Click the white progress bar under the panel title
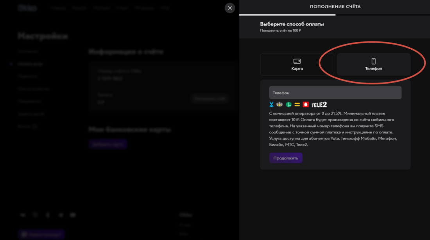The image size is (430, 240). click(x=287, y=15)
